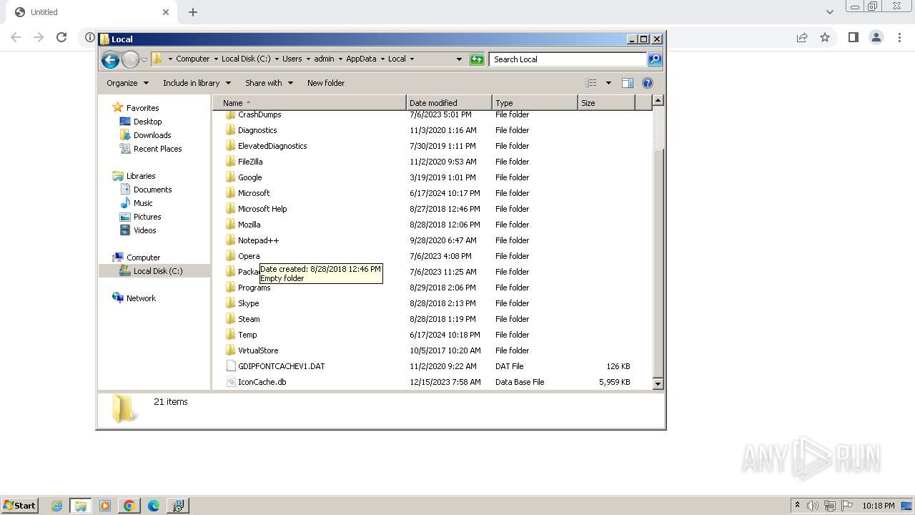This screenshot has height=515, width=915.
Task: Open recent pages dropdown beside Forward
Action: point(144,59)
